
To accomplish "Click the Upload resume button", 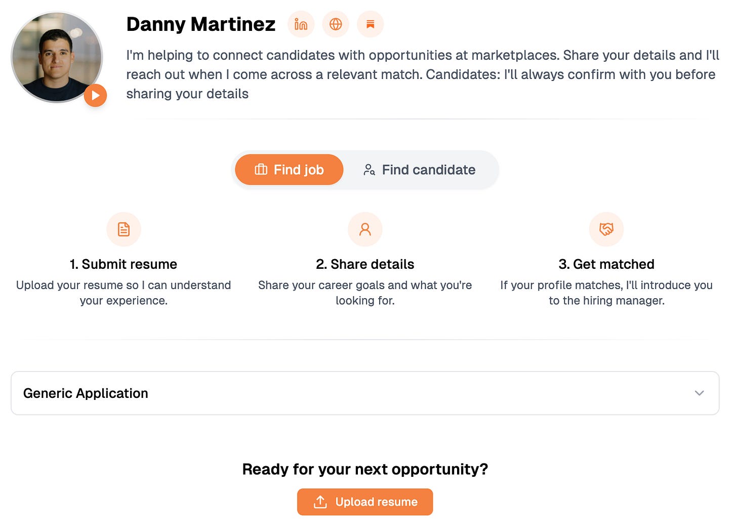I will point(365,502).
